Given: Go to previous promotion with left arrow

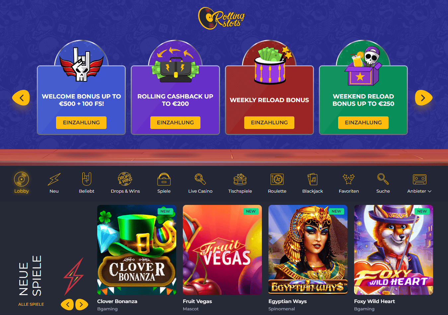Looking at the screenshot, I should pos(21,98).
